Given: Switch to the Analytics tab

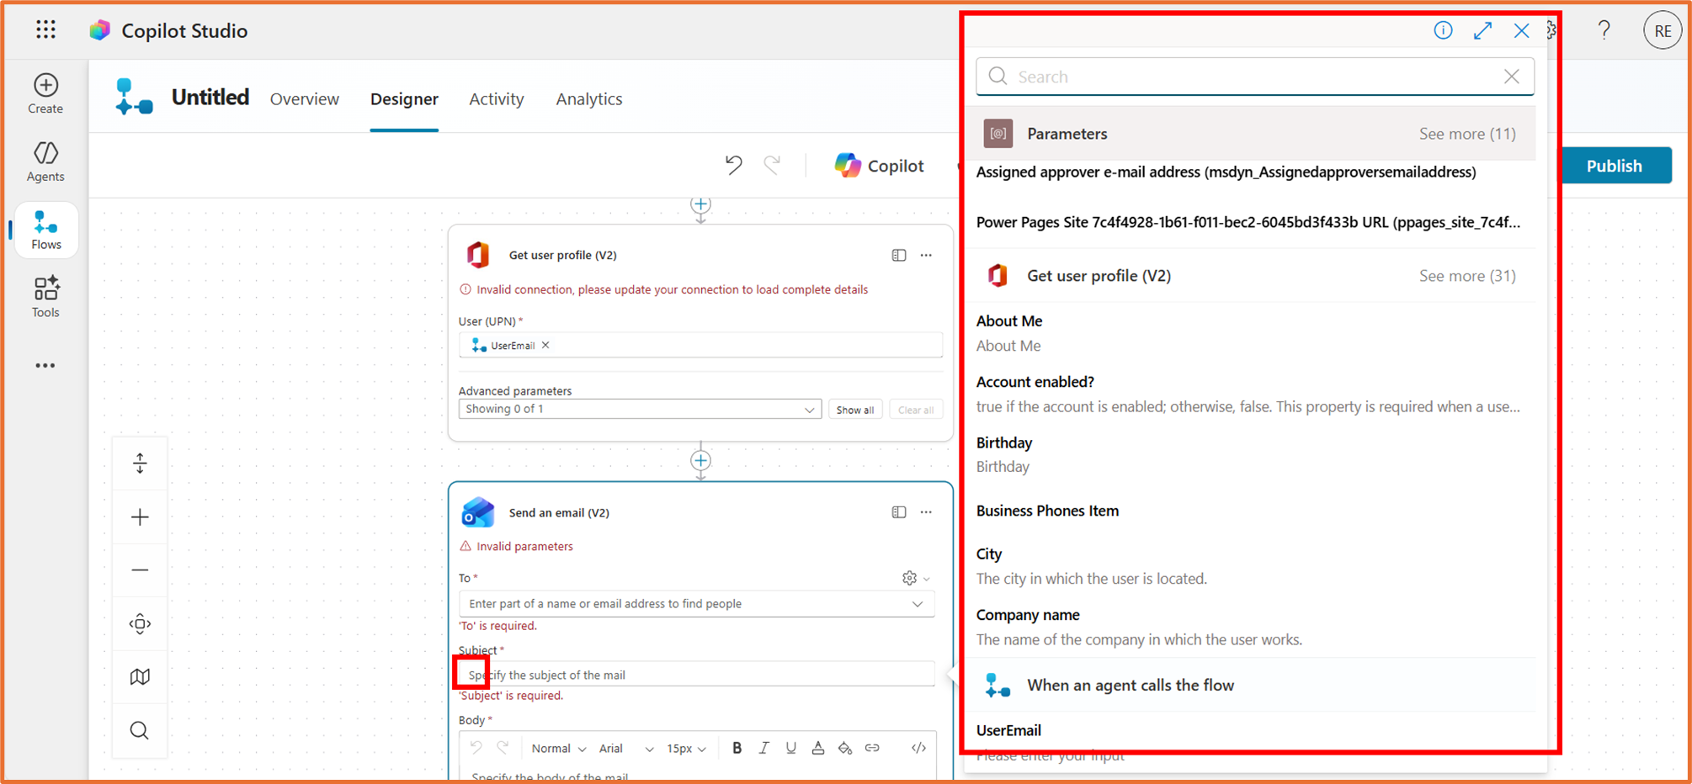Looking at the screenshot, I should [x=589, y=99].
